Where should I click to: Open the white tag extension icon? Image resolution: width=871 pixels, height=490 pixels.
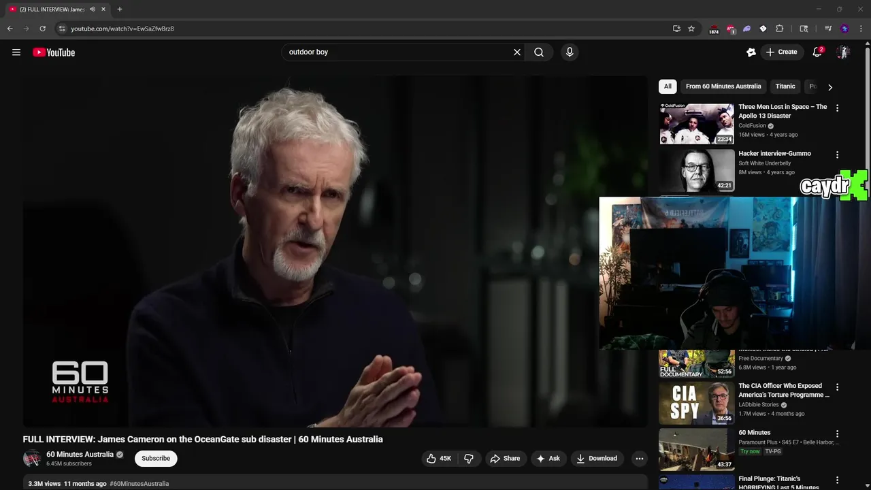tap(763, 29)
